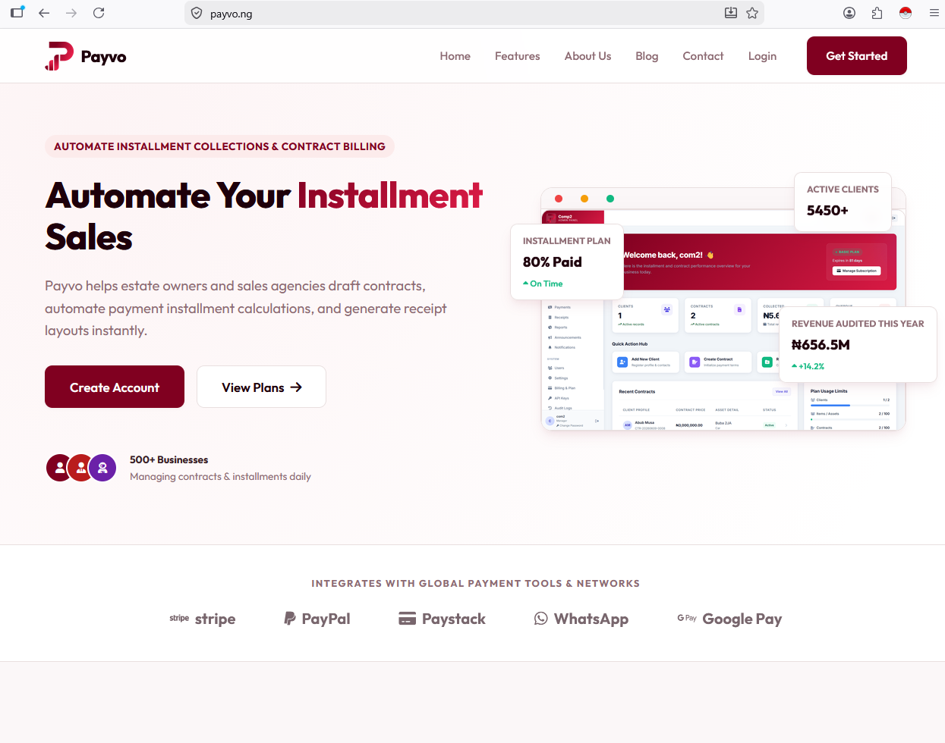Click the install app icon in address bar
Viewport: 945px width, 743px height.
click(x=731, y=13)
